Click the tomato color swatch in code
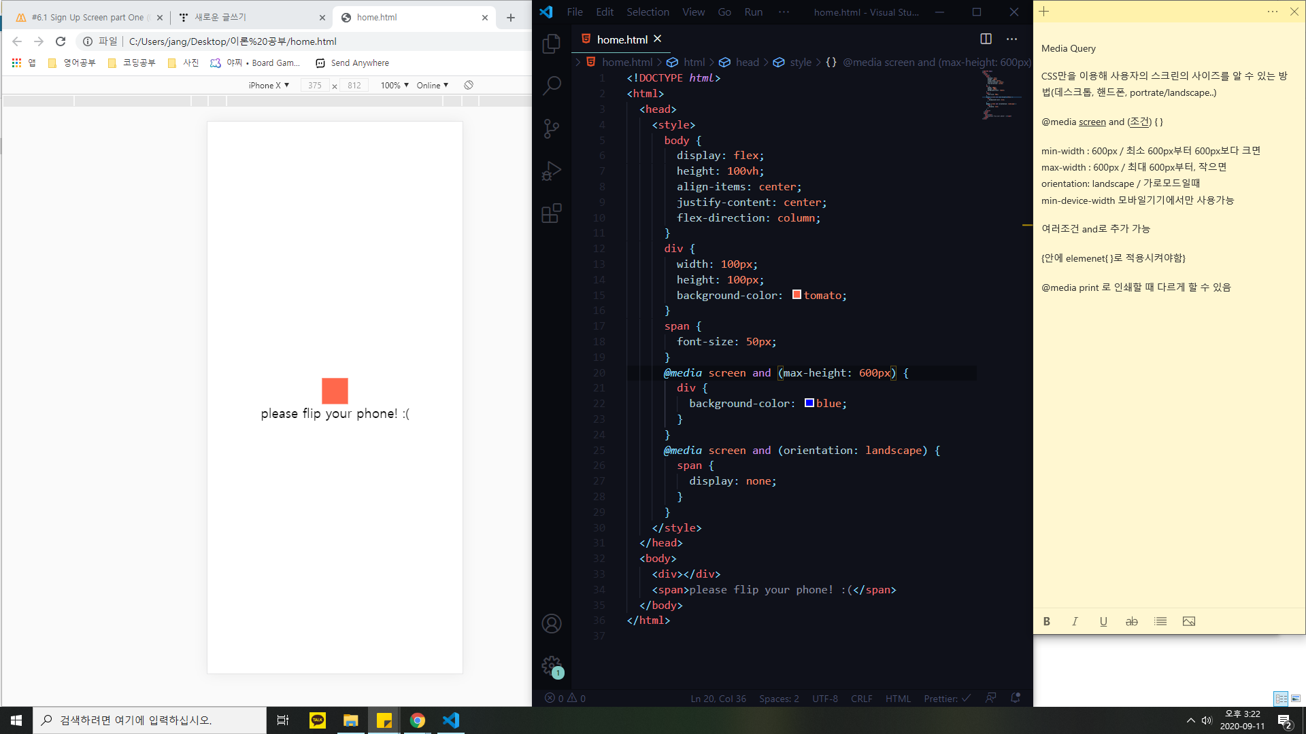Viewport: 1306px width, 734px height. 797,295
